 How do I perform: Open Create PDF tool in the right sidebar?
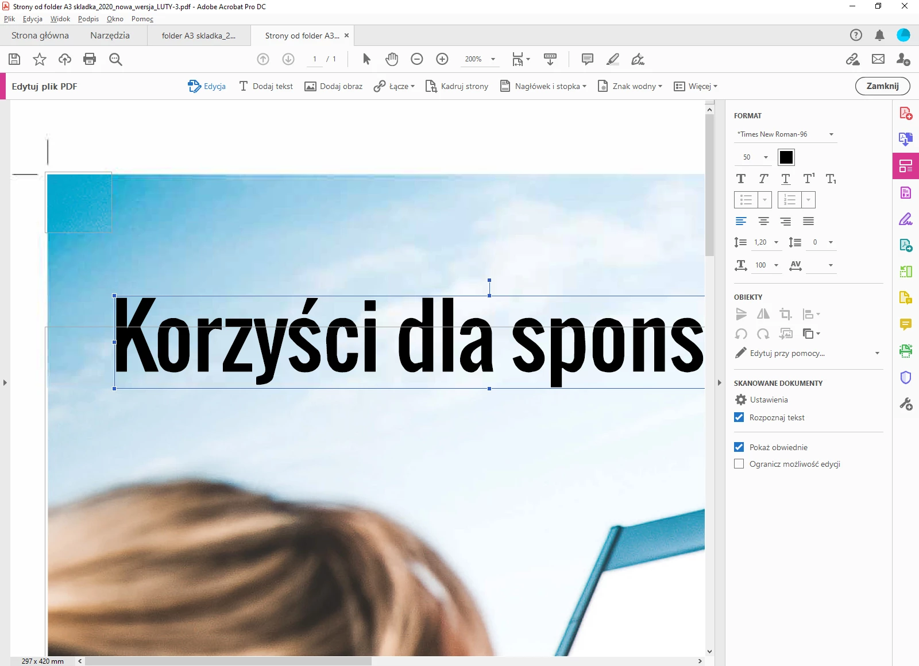click(x=906, y=113)
